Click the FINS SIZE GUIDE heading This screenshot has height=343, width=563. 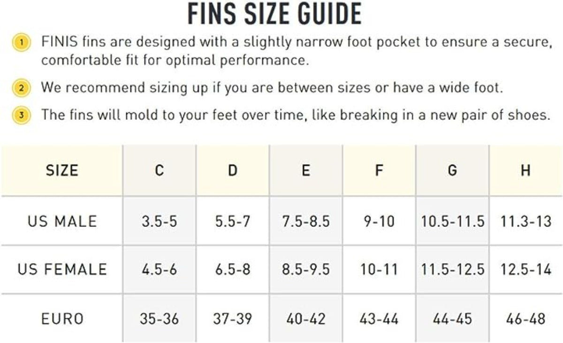[274, 14]
